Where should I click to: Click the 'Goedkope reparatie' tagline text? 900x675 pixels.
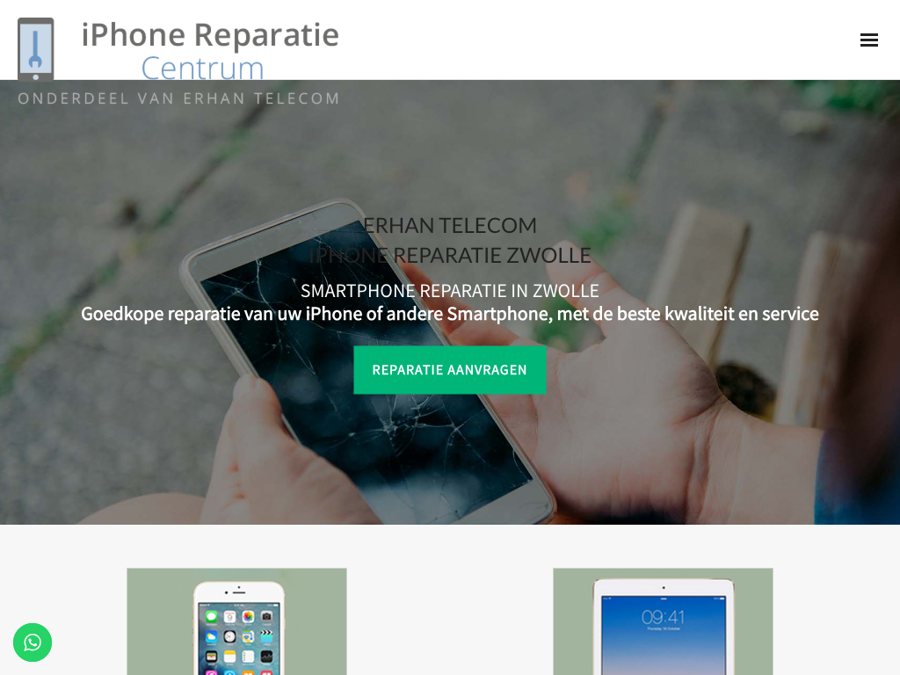[x=449, y=314]
